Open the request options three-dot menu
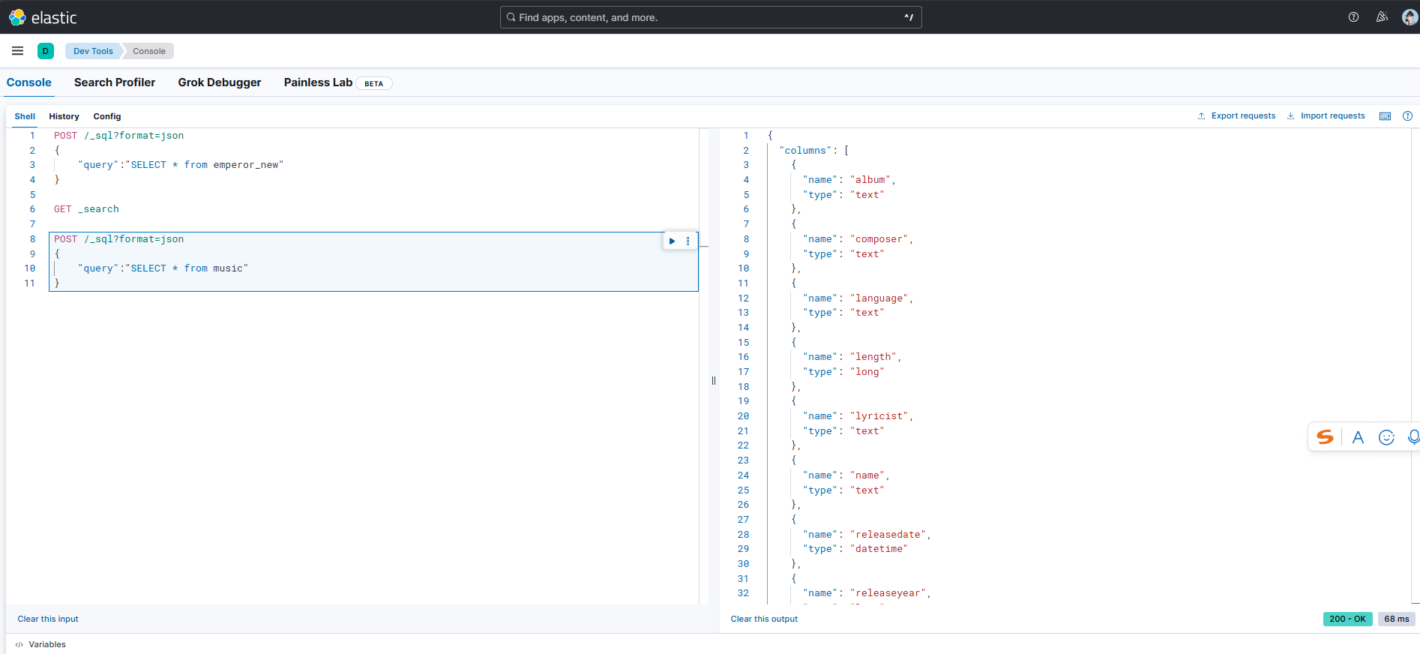The height and width of the screenshot is (654, 1420). coord(688,241)
